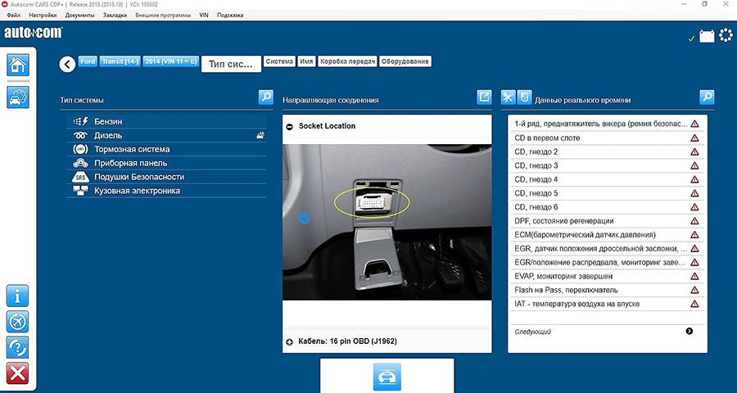Viewport: 737px width, 393px height.
Task: Click warning icon beside CD, гнездо 4
Action: tap(694, 179)
